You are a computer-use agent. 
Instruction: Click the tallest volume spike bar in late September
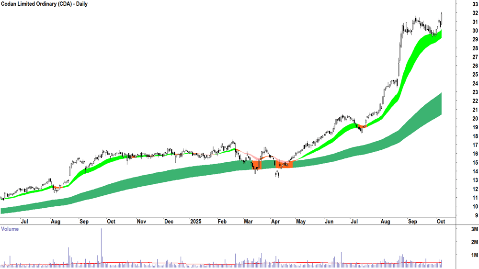click(x=102, y=248)
